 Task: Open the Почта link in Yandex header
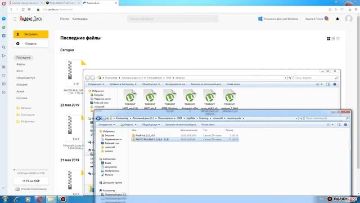point(64,19)
